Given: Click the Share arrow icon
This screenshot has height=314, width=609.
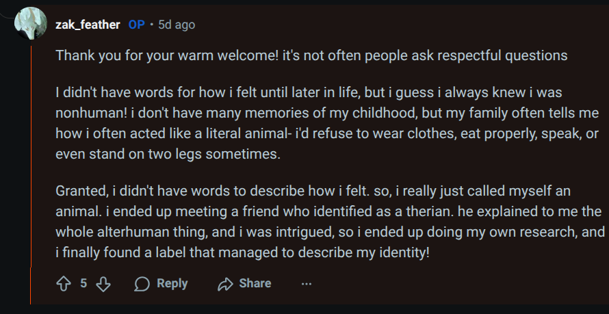Looking at the screenshot, I should click(225, 283).
